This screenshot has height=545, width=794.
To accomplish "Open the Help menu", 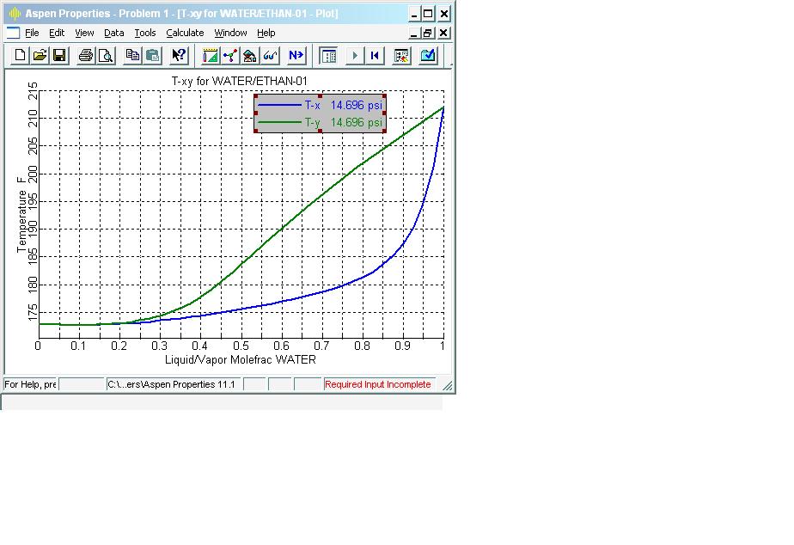I will (x=266, y=33).
